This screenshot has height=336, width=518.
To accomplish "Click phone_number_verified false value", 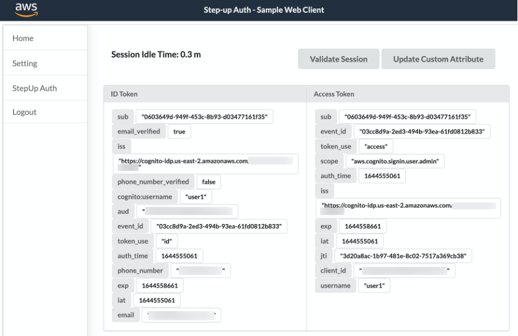I will tap(209, 182).
